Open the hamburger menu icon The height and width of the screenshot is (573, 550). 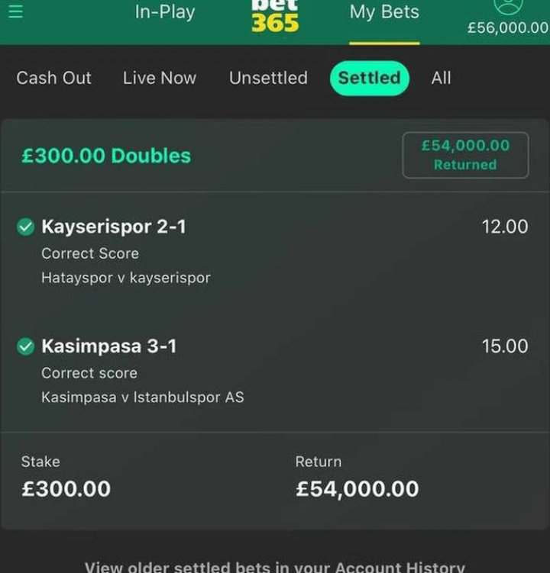(16, 11)
